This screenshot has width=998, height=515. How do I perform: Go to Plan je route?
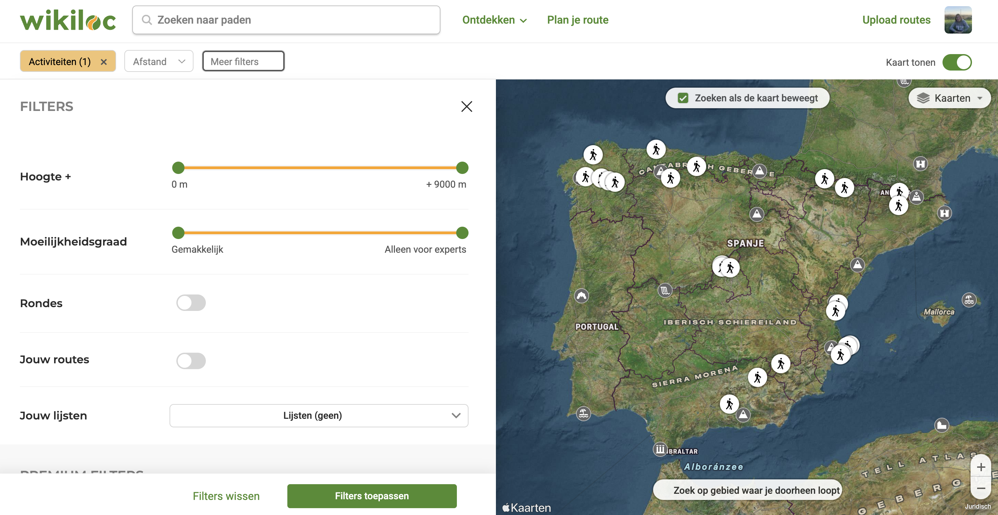577,20
